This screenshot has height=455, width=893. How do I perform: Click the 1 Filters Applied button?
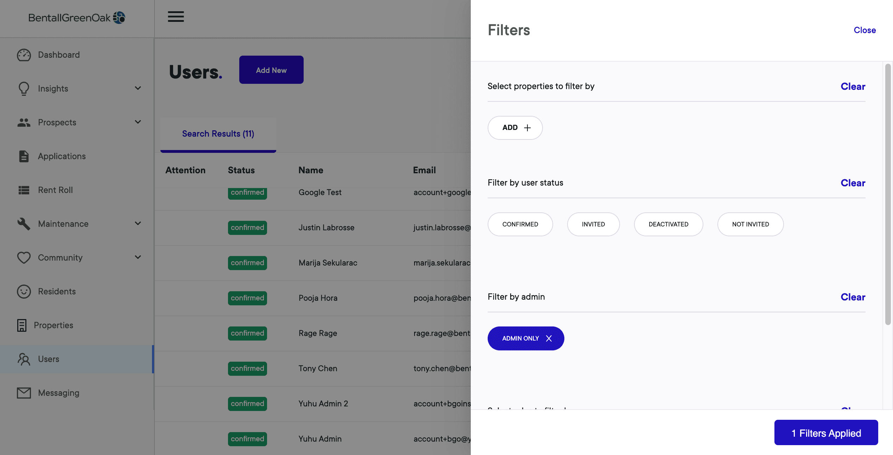point(826,433)
